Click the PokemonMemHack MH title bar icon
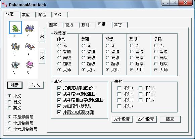 pyautogui.click(x=4, y=5)
